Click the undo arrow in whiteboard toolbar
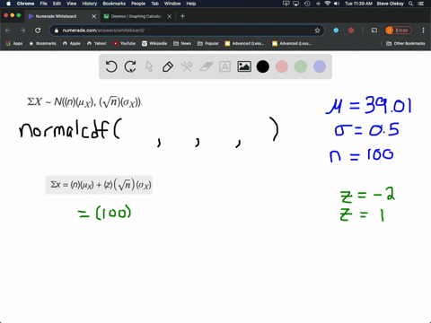The image size is (431, 323). [111, 66]
